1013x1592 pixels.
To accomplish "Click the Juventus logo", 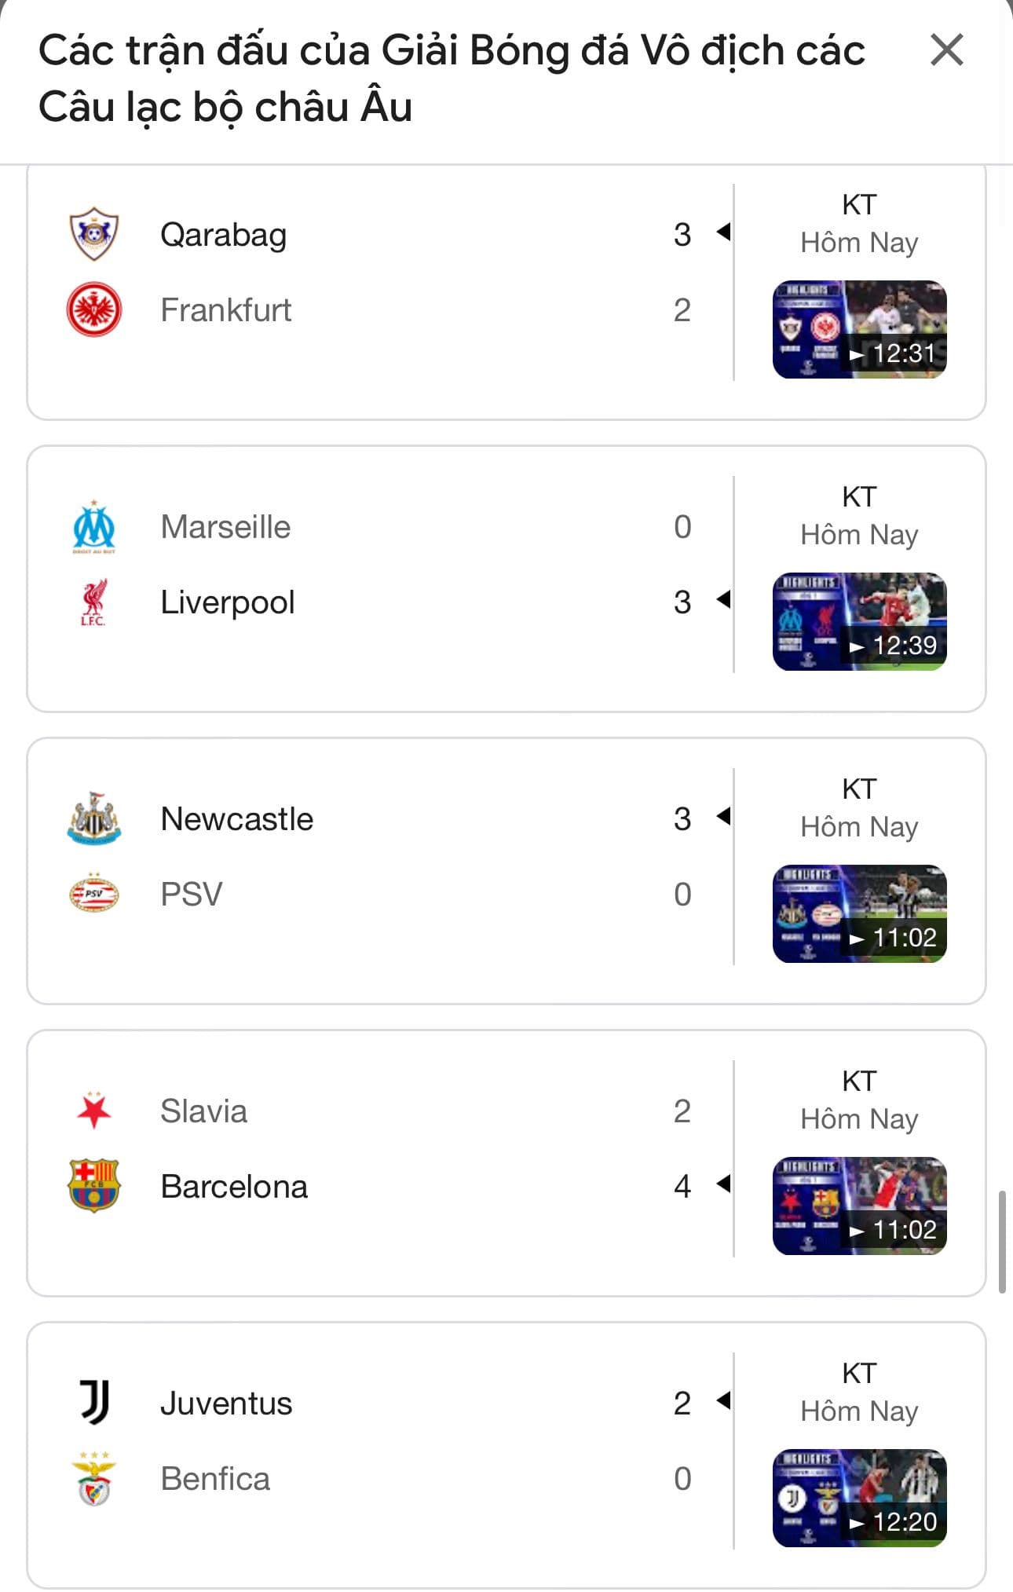I will point(94,1403).
